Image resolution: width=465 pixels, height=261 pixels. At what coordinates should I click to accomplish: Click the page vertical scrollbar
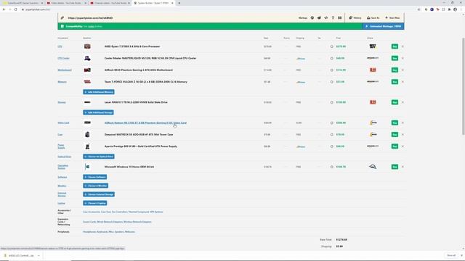(464, 86)
